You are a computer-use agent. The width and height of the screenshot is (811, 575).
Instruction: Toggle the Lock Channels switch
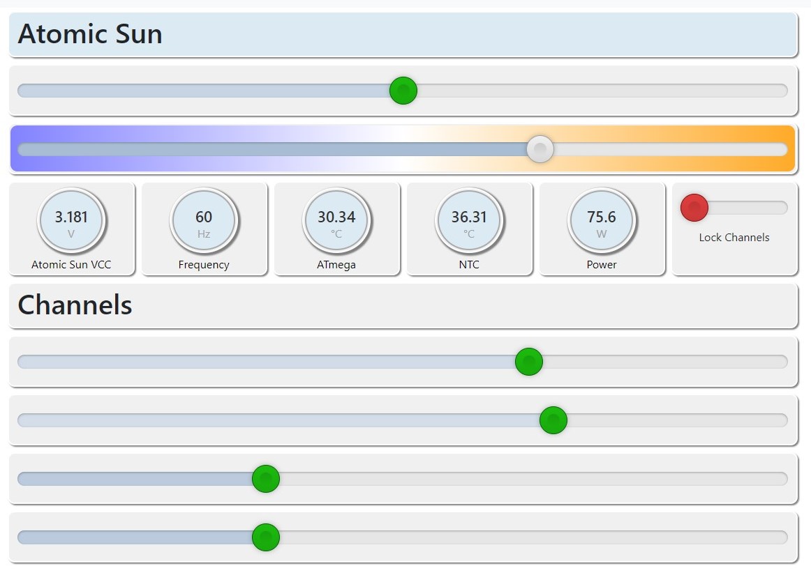734,208
